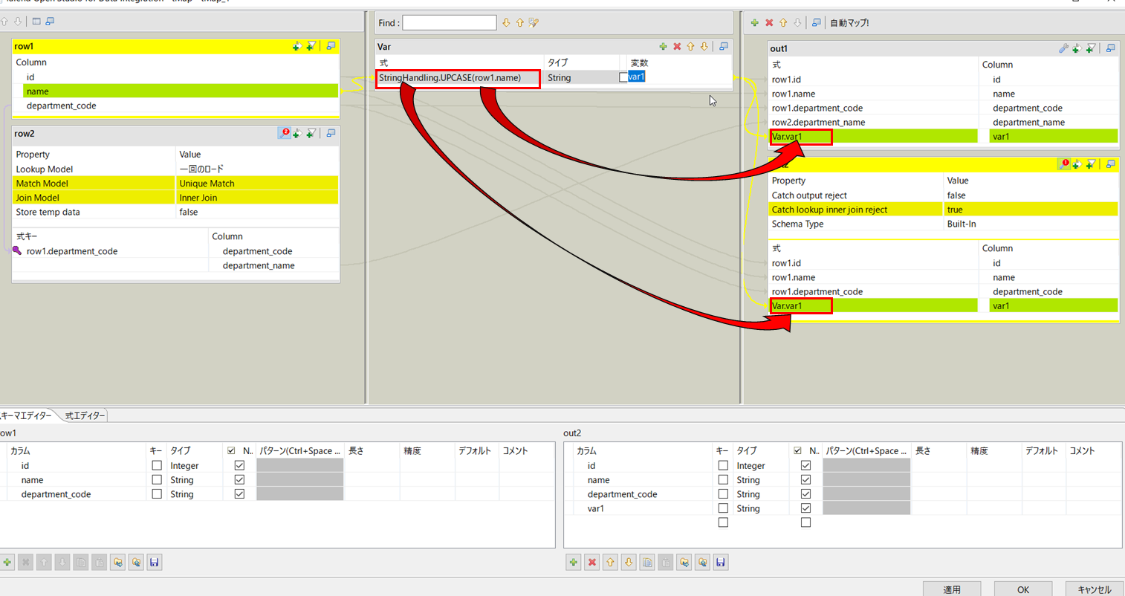Click the find next down arrow
This screenshot has height=596, width=1125.
coord(506,23)
